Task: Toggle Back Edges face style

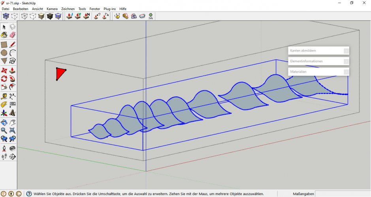Action: (15, 16)
